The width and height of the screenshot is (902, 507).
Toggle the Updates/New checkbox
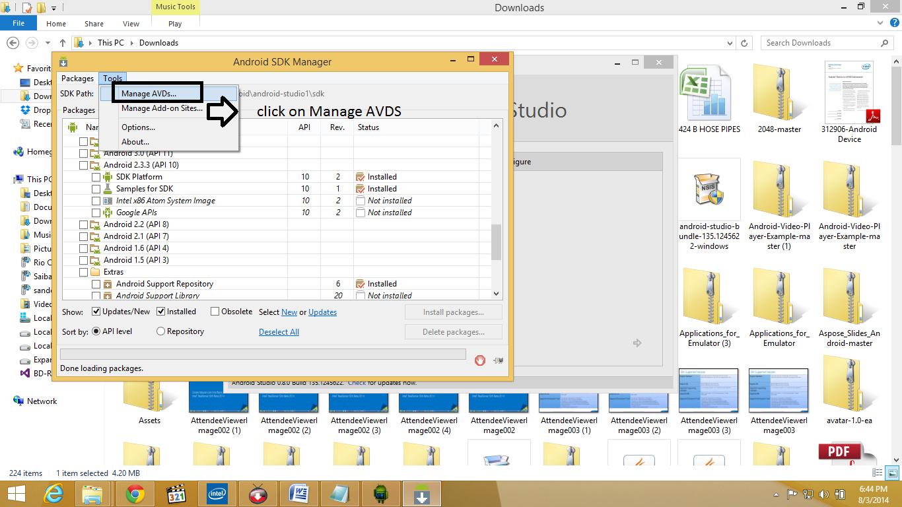(x=96, y=312)
